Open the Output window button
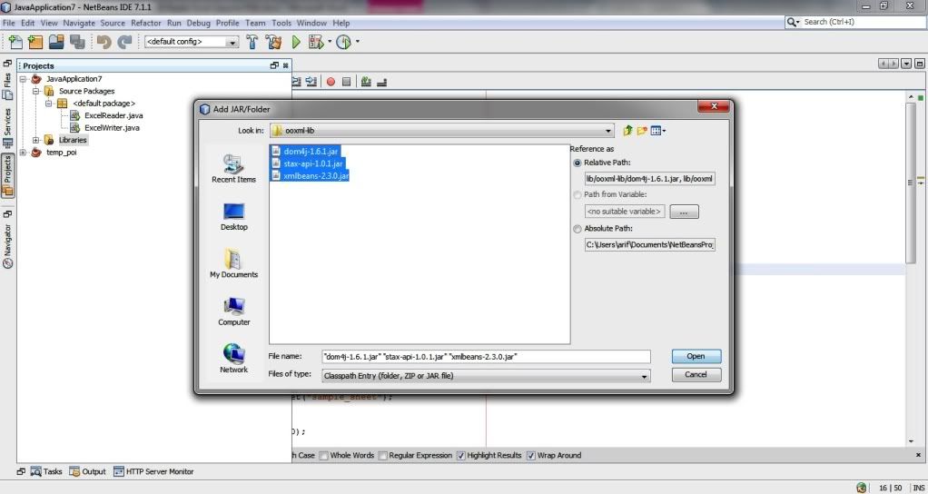The image size is (928, 494). (x=87, y=471)
